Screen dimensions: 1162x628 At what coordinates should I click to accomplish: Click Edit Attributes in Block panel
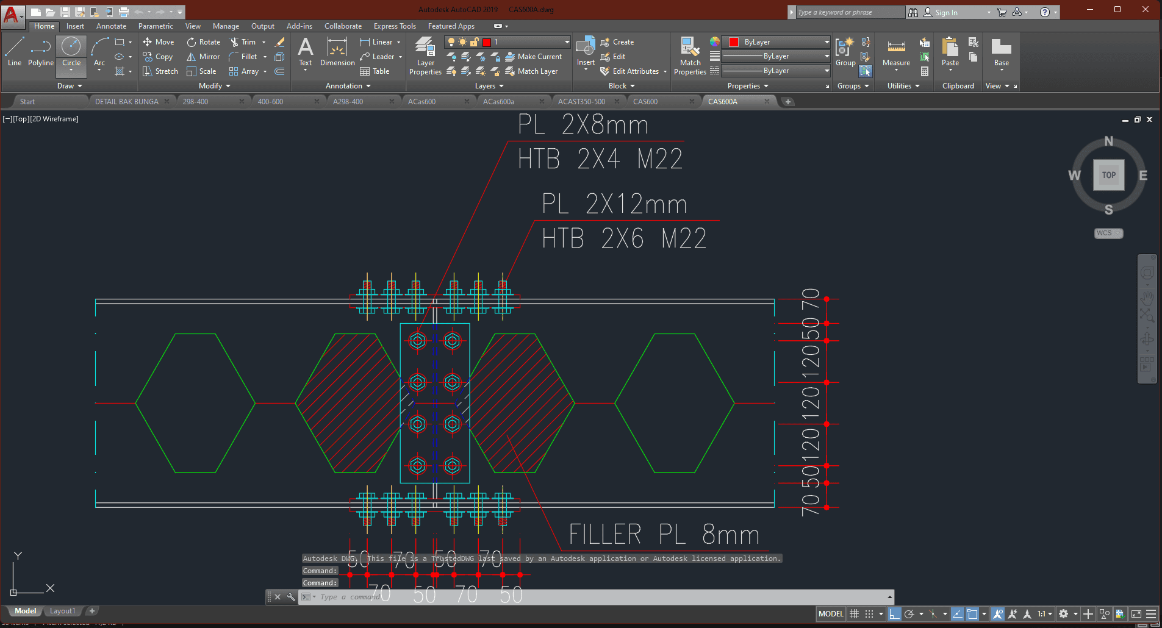(x=635, y=71)
